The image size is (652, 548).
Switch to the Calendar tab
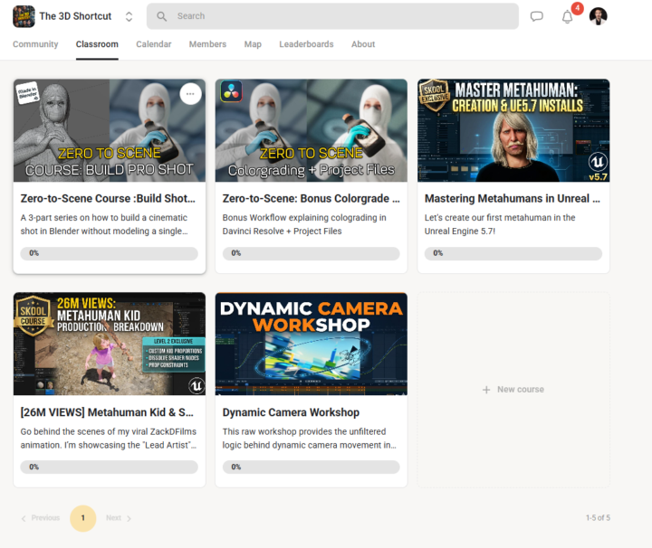153,44
